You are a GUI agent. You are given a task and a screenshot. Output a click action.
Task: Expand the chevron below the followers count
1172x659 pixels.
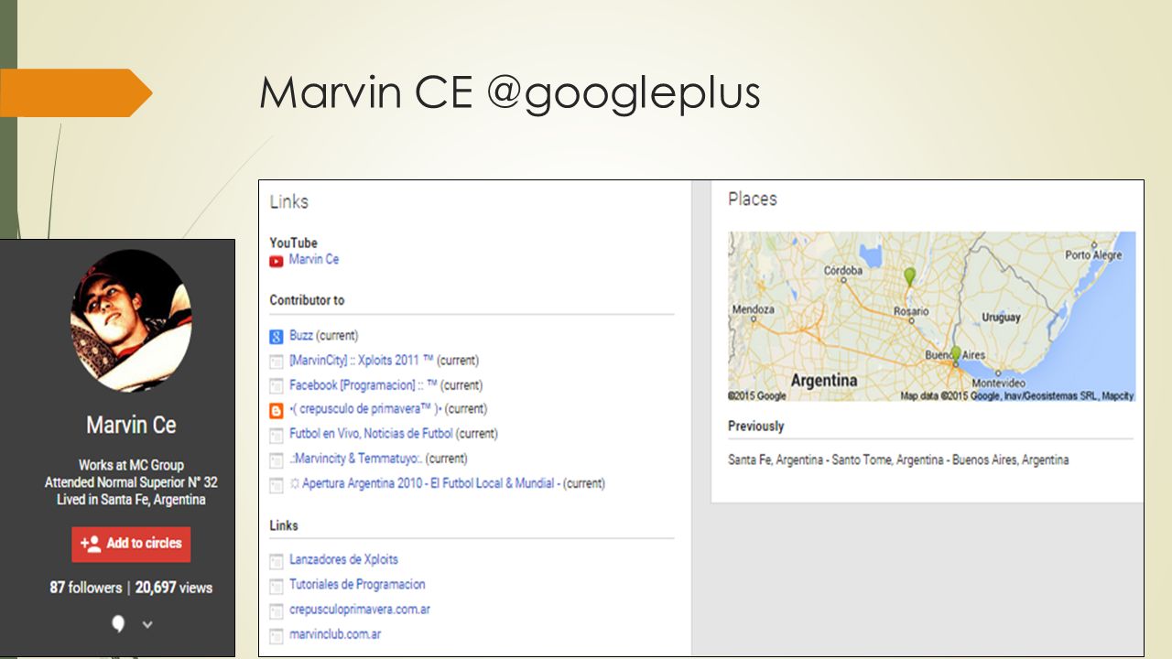[x=147, y=624]
